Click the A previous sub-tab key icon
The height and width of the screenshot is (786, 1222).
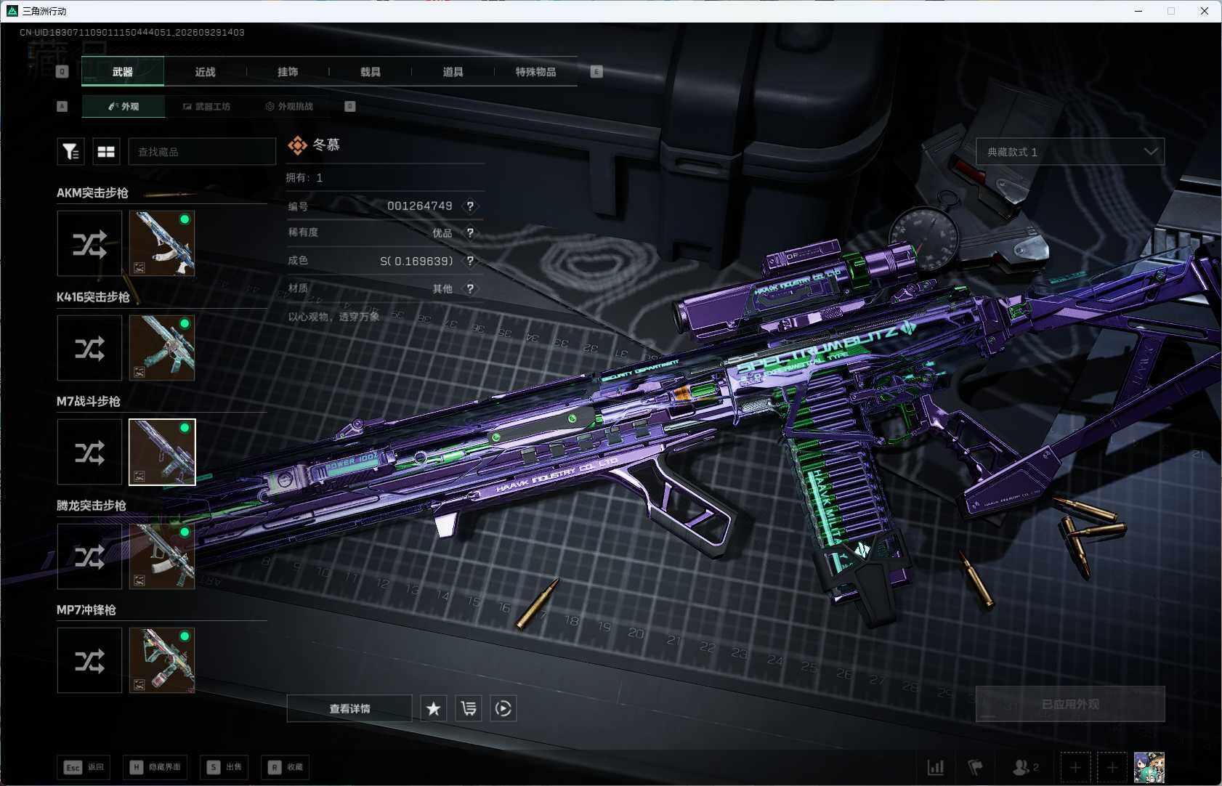coord(62,106)
